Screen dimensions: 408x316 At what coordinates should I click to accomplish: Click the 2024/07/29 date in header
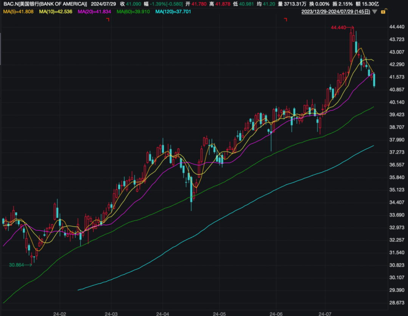click(103, 4)
